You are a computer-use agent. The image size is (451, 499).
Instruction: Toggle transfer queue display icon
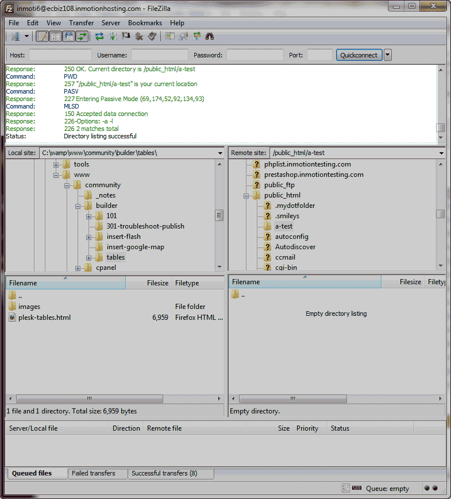82,37
